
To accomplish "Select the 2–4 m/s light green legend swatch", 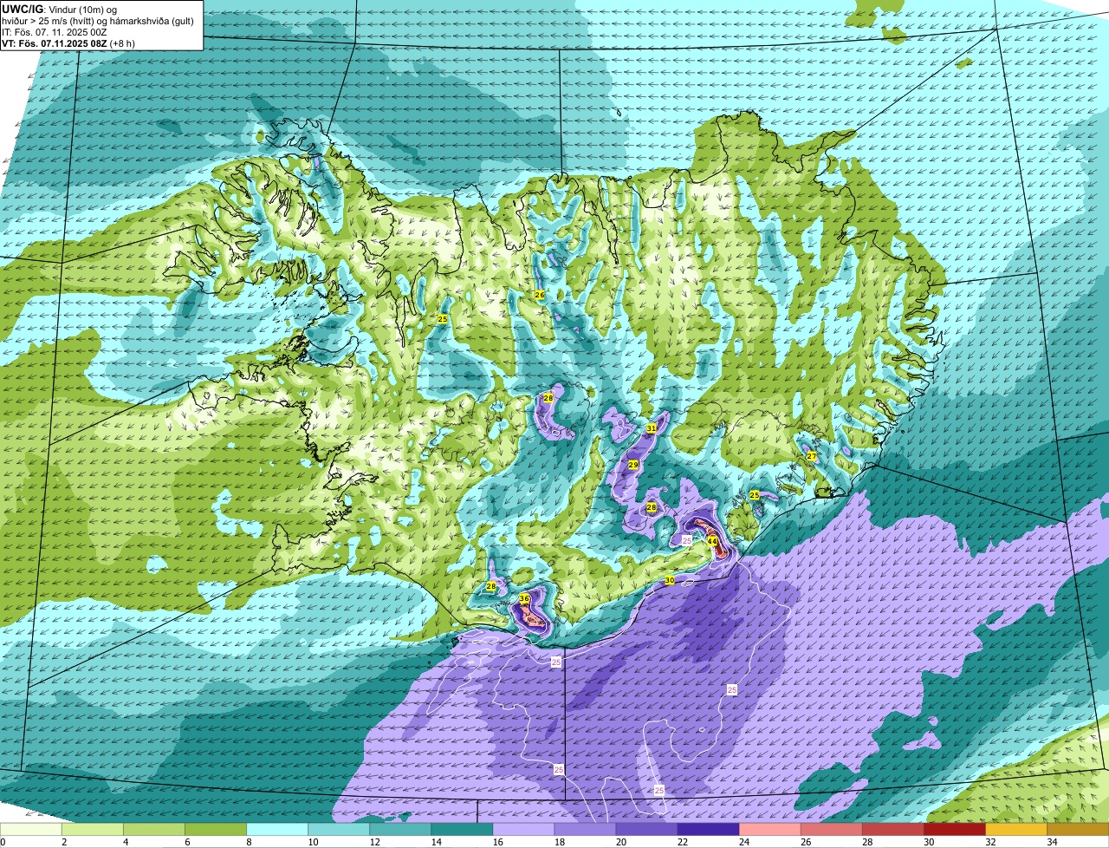I will click(x=93, y=829).
